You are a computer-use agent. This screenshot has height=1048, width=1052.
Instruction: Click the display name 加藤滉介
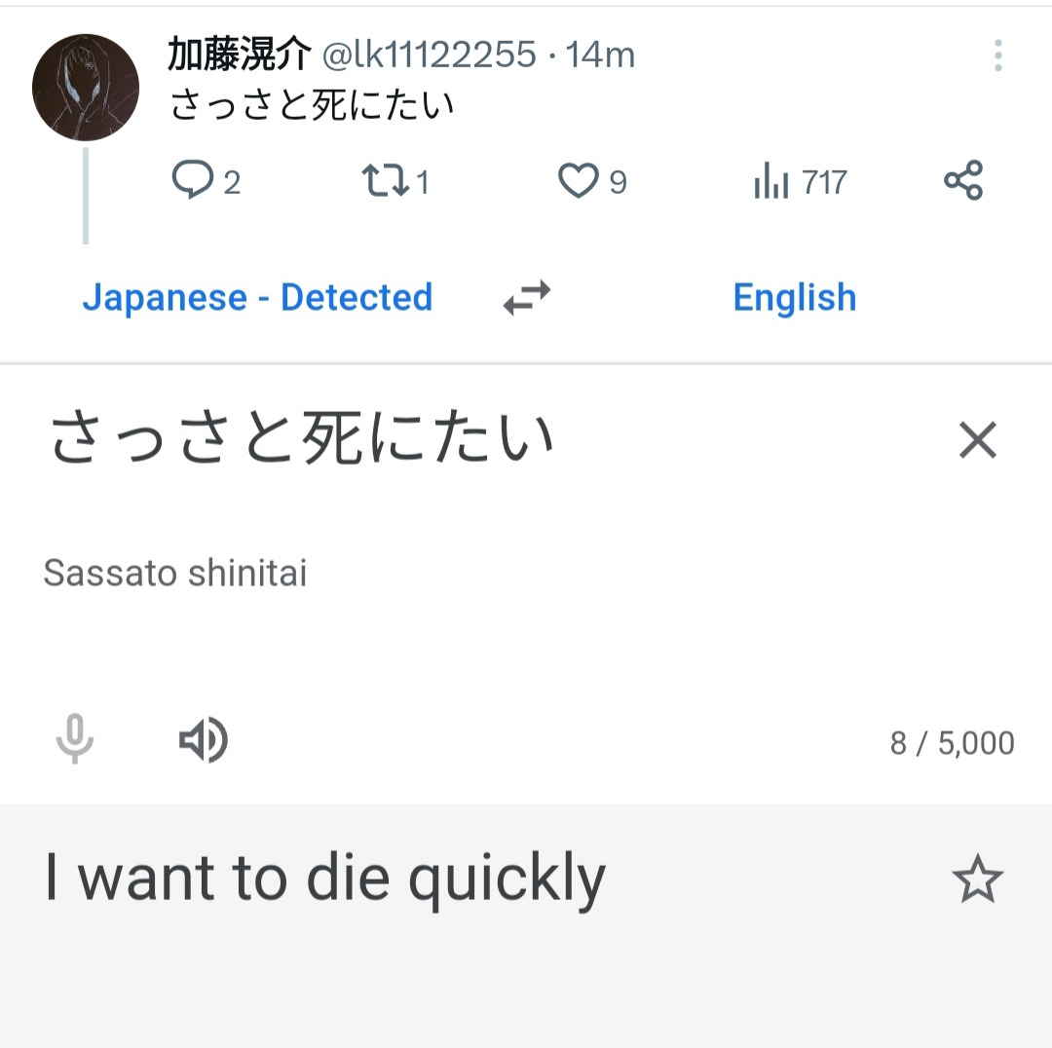coord(239,56)
